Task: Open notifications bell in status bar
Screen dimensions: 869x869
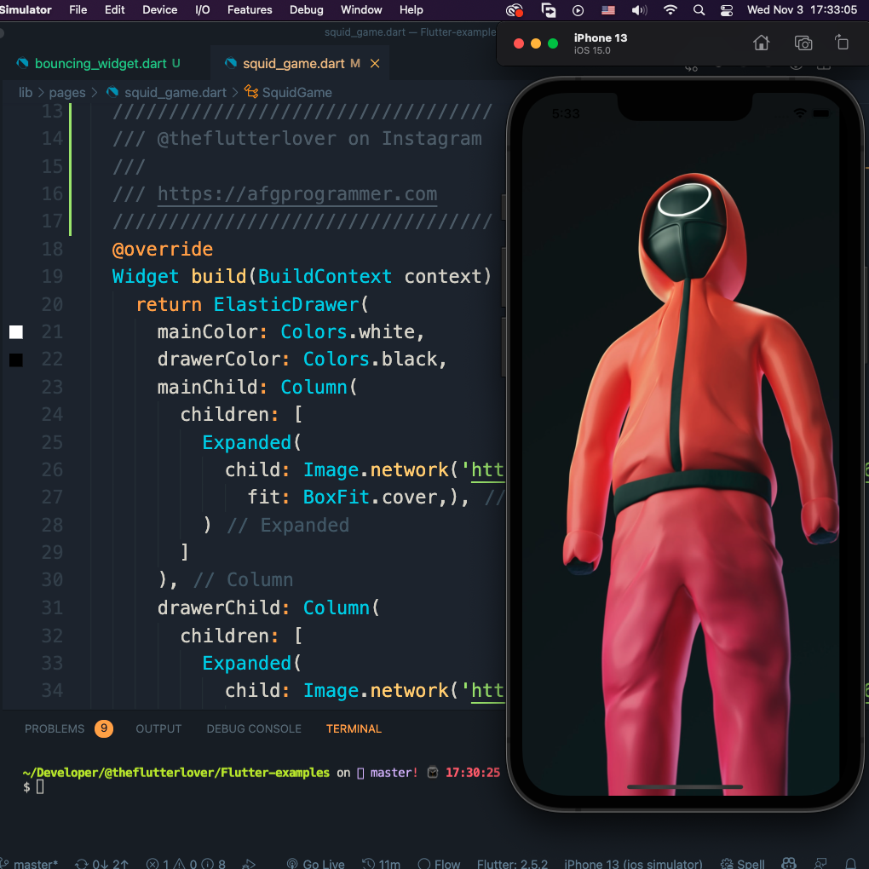Action: [x=851, y=863]
